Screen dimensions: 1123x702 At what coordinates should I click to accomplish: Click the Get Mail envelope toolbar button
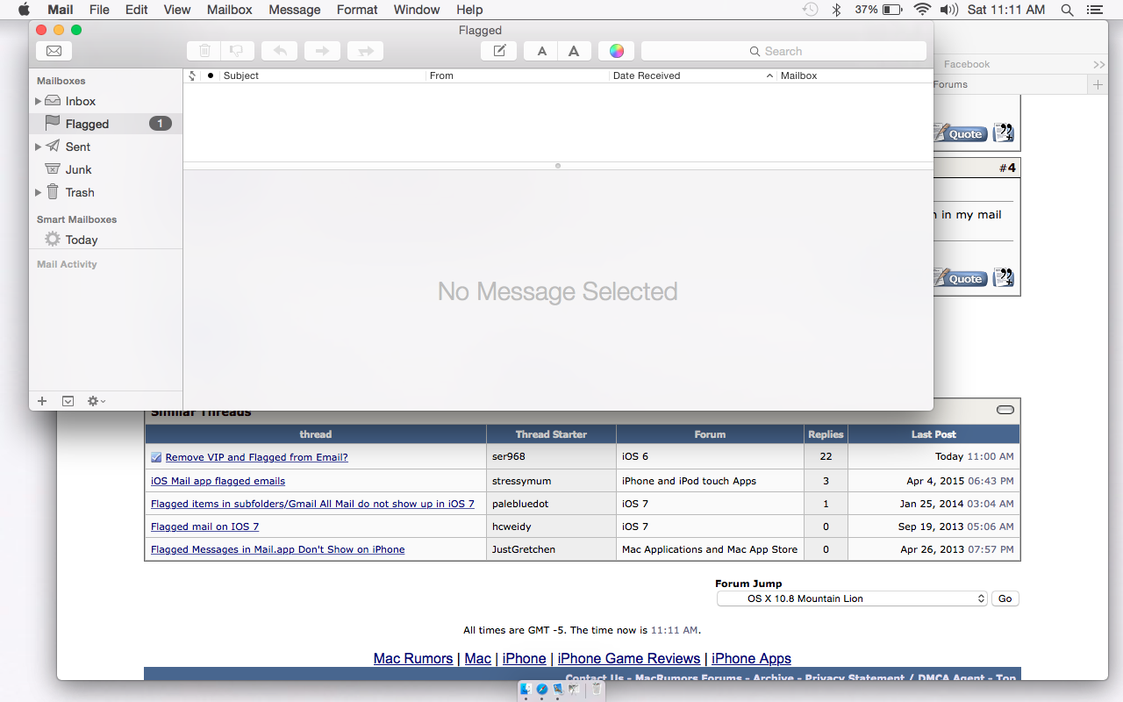(x=54, y=51)
